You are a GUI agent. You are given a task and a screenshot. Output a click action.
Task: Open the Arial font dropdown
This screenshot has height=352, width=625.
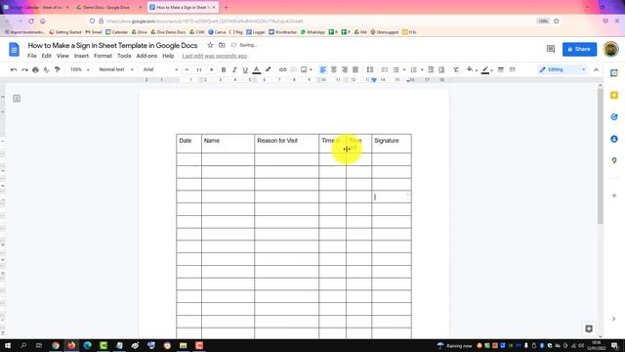point(160,69)
